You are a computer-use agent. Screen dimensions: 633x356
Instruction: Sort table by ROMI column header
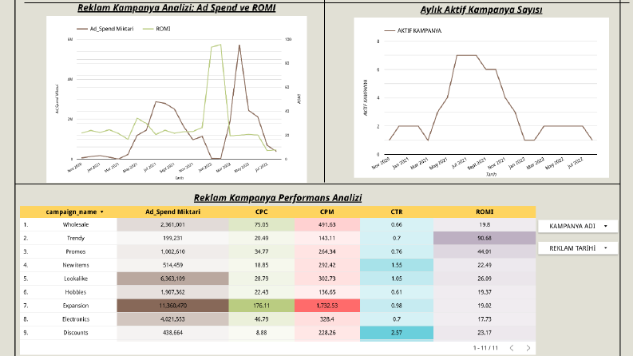coord(485,212)
